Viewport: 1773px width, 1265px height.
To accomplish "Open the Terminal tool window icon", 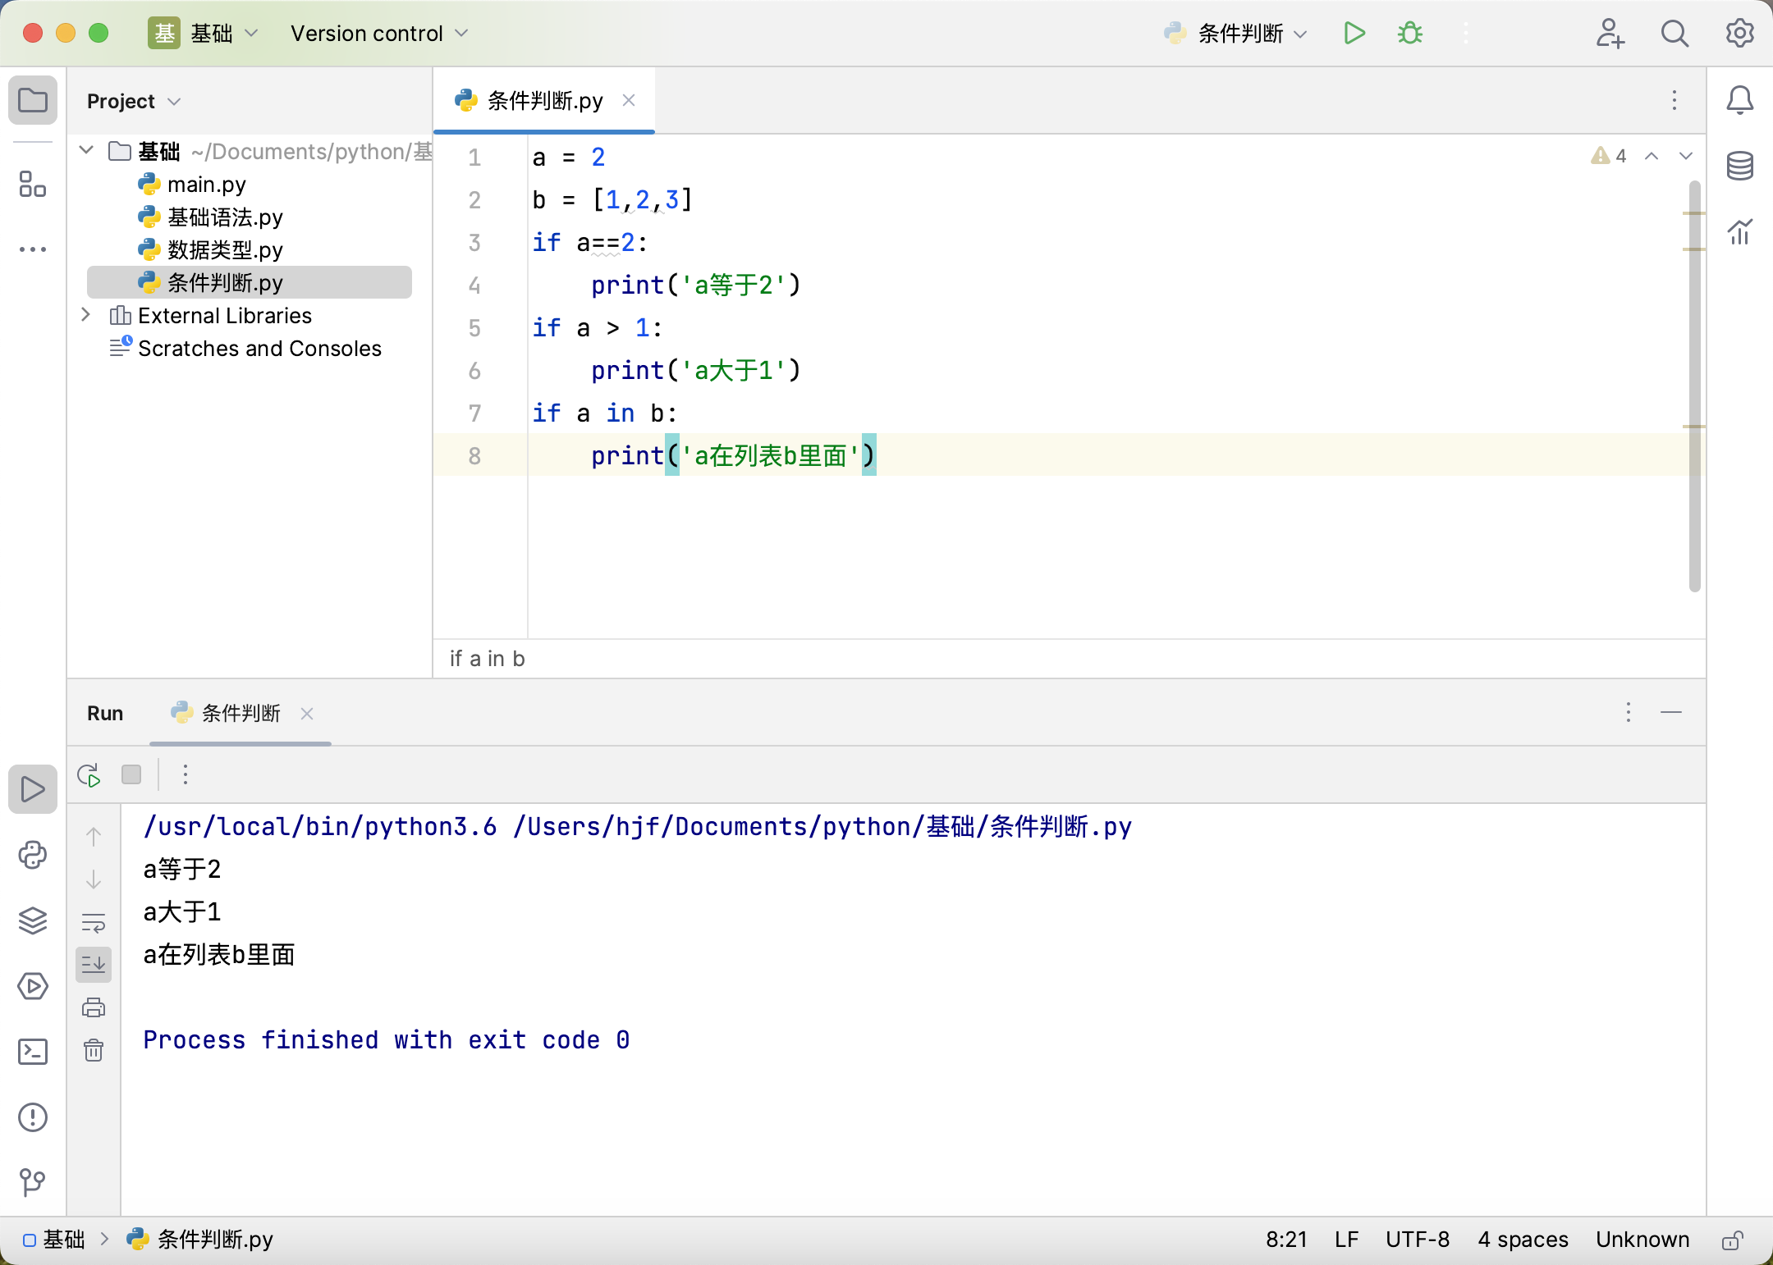I will click(33, 1052).
